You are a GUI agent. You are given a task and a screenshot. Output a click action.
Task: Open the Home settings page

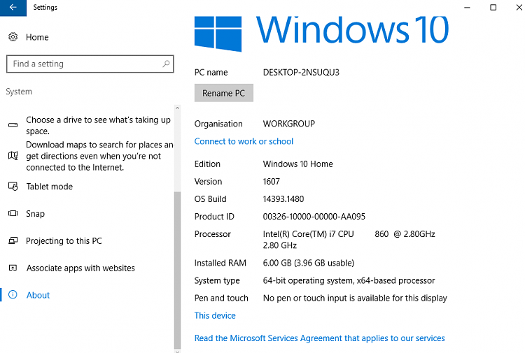37,37
